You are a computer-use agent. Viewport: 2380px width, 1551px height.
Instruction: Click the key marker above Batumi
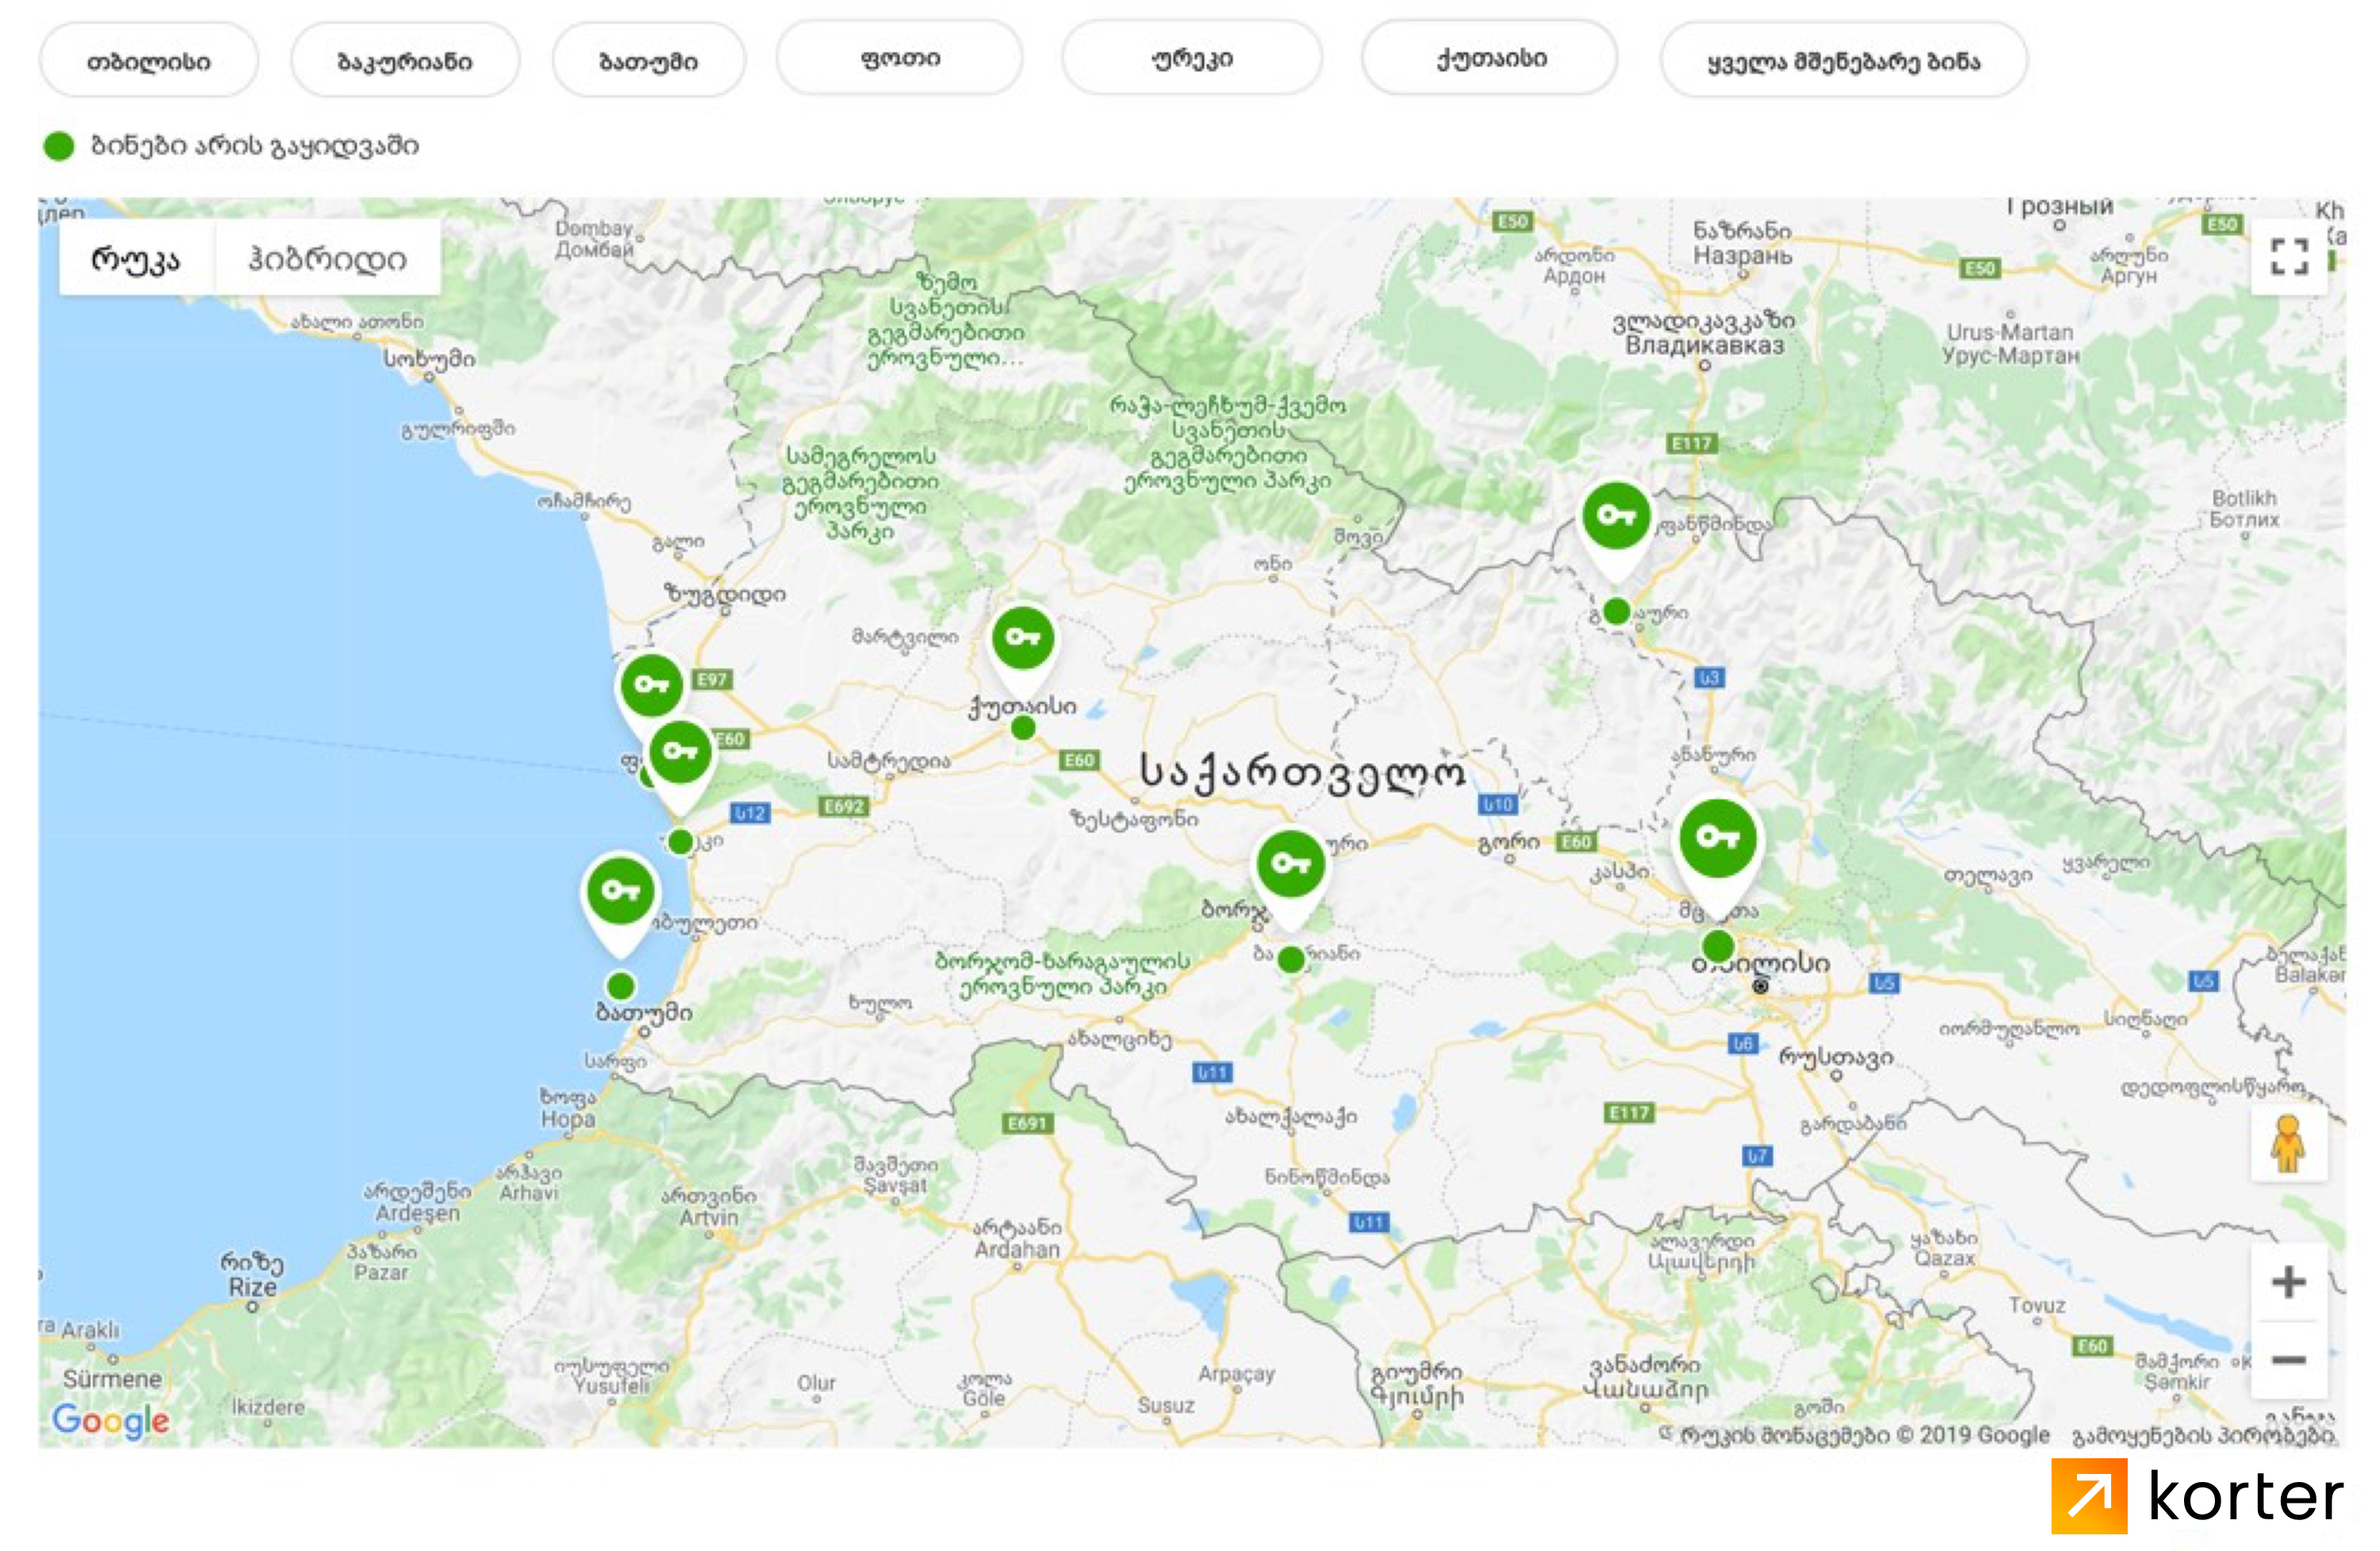click(620, 891)
